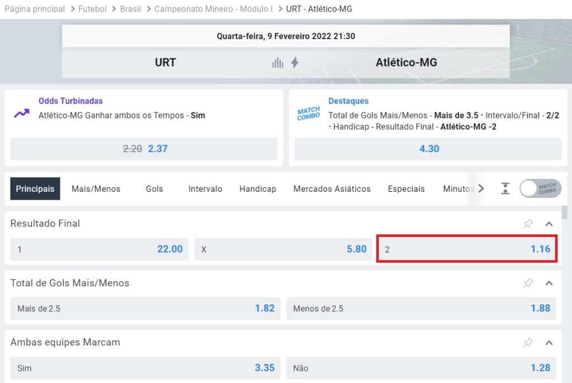Screen dimensions: 572x383
Task: Select the Destaques combo at 4.30
Action: coord(428,149)
